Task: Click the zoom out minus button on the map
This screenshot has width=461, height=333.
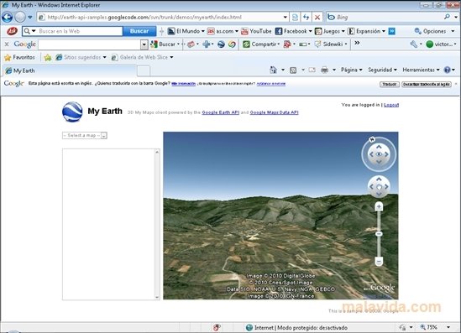Action: 379,261
